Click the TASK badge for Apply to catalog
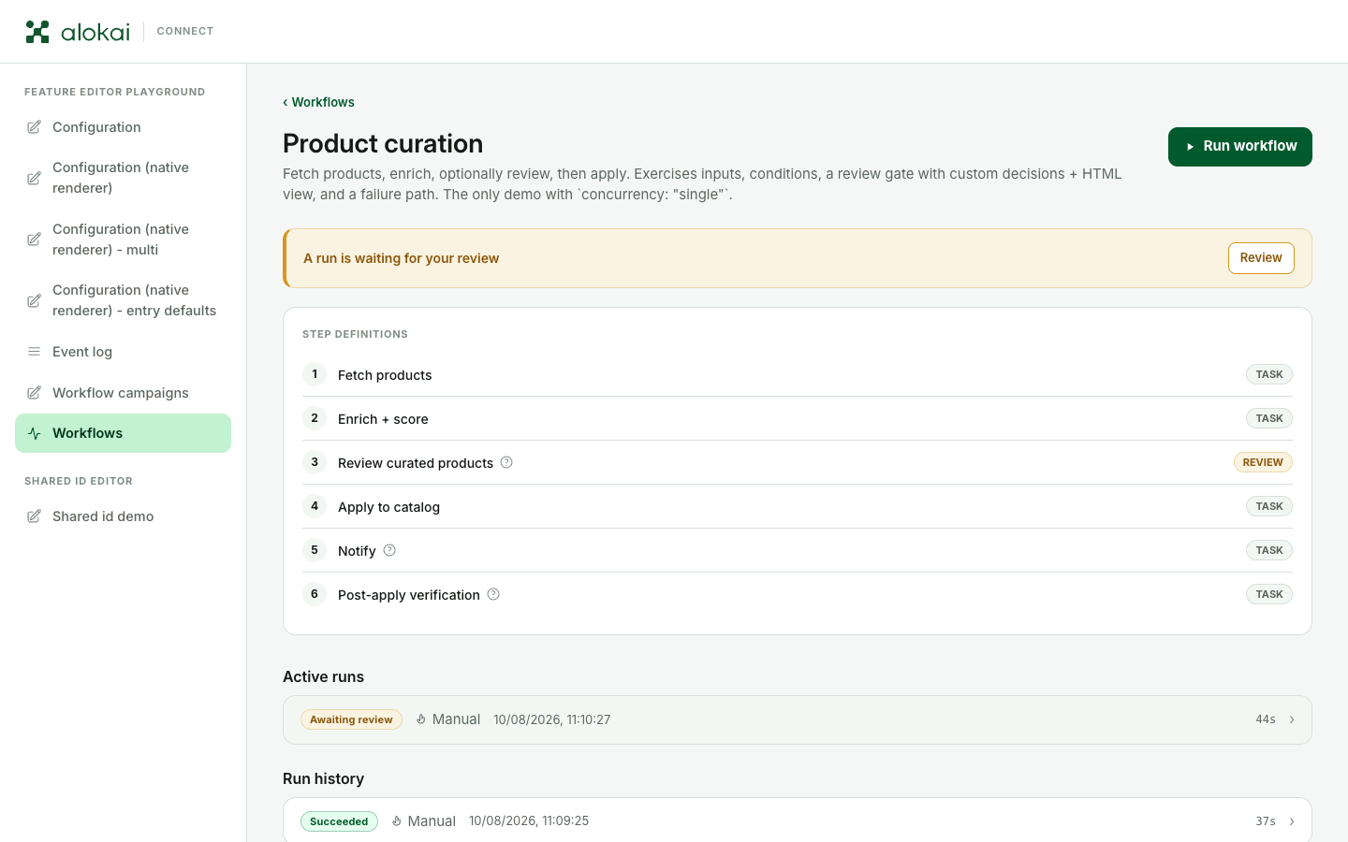Viewport: 1348px width, 842px height. pos(1269,506)
